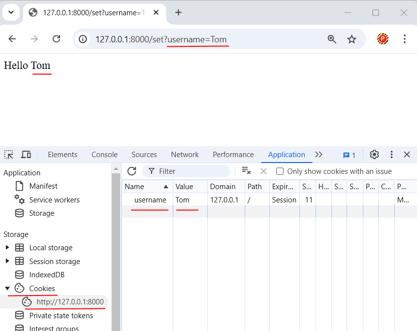Close the DevTools panel
This screenshot has height=331, width=417.
[407, 155]
